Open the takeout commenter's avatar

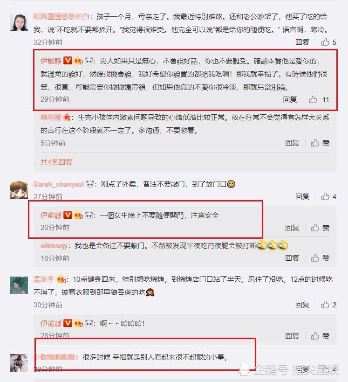19,190
